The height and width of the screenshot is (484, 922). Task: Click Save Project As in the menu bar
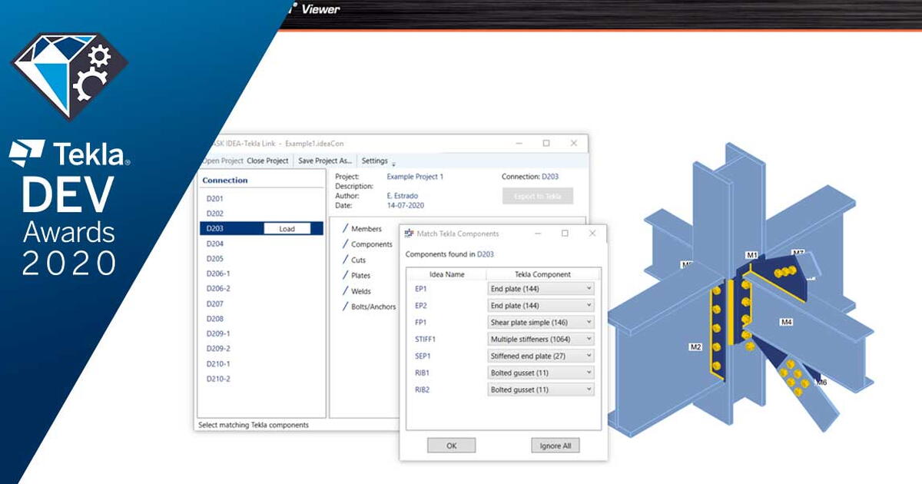(x=325, y=160)
